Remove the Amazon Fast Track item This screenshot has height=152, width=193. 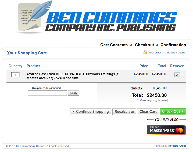click(177, 75)
